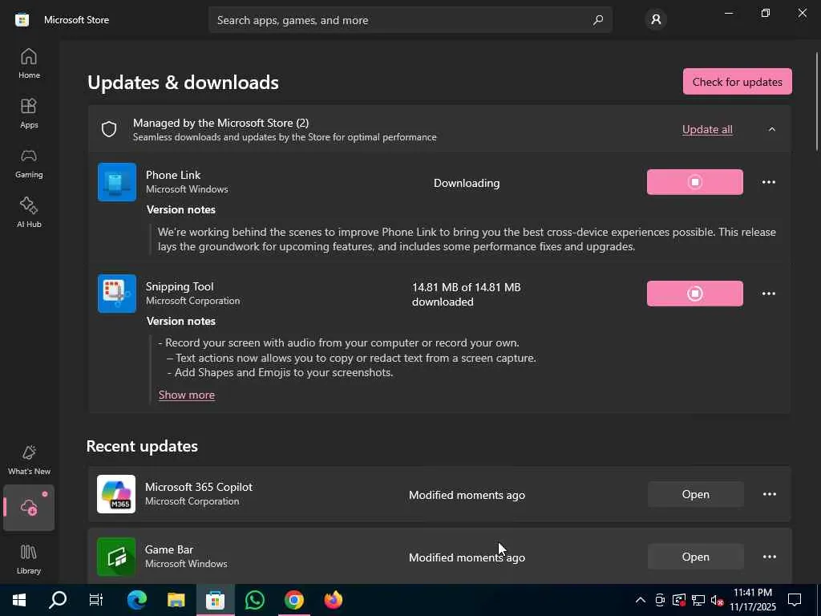Open the notification center icon
Image resolution: width=821 pixels, height=616 pixels.
pos(795,600)
